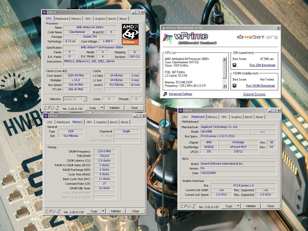Click Tools button in Mainboard window
The image size is (308, 231).
(229, 206)
